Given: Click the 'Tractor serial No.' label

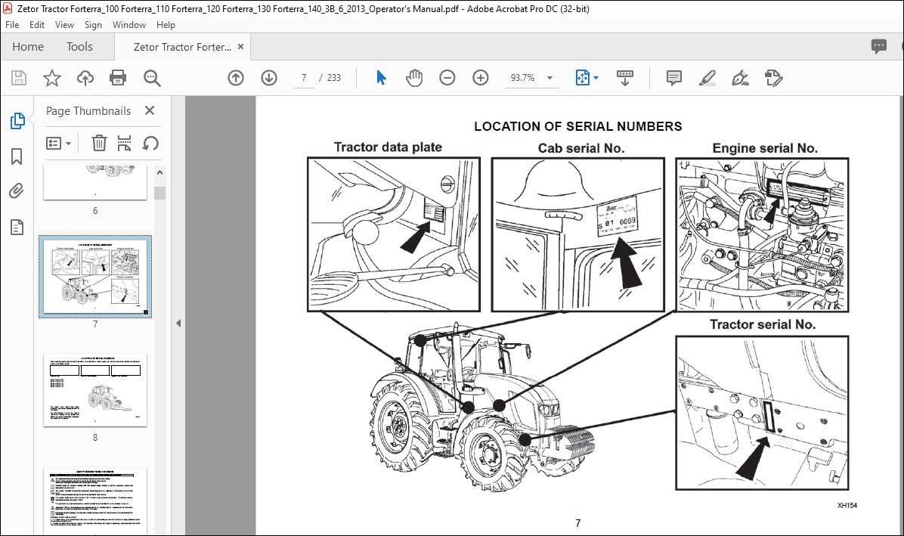Looking at the screenshot, I should click(763, 324).
